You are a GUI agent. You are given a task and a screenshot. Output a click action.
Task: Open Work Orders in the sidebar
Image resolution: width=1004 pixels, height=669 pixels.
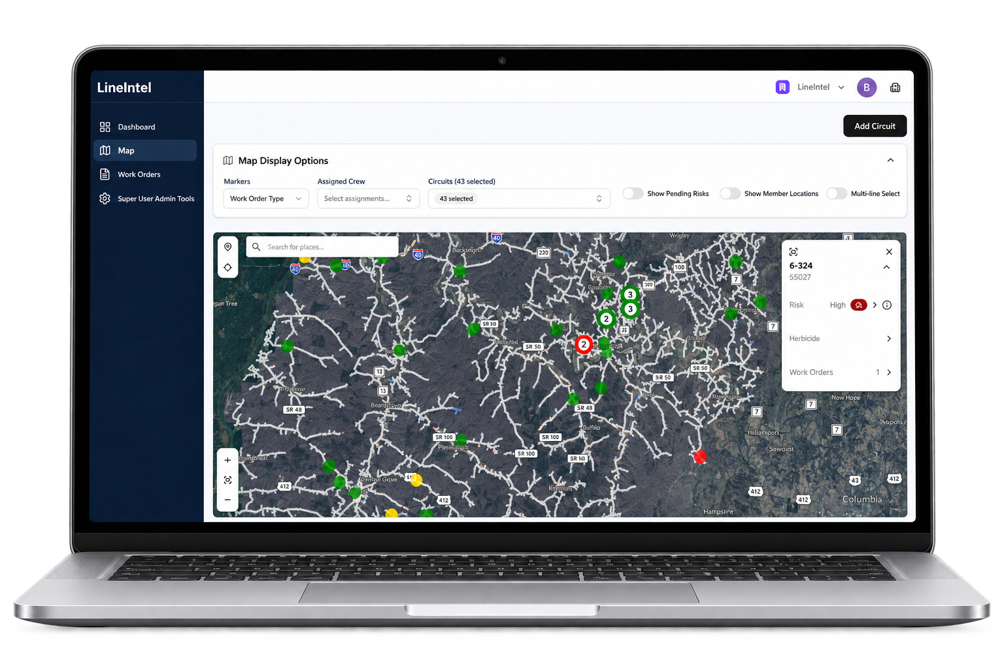[x=145, y=174]
